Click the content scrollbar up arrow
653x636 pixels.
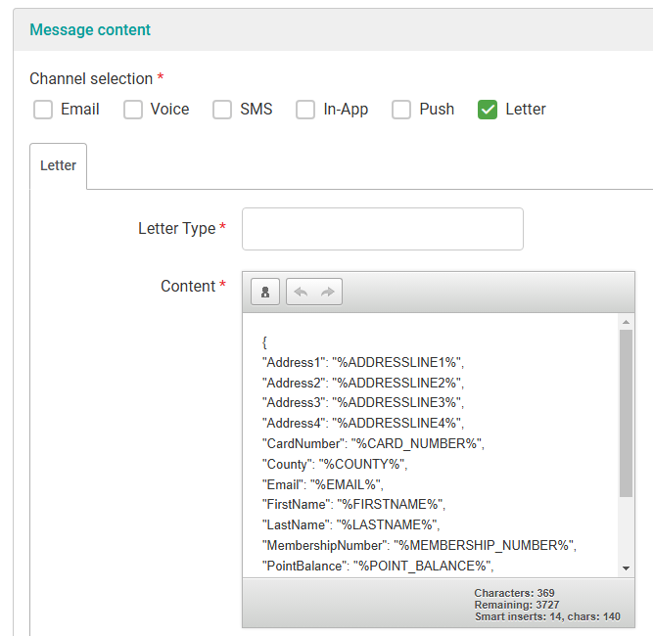tap(626, 322)
